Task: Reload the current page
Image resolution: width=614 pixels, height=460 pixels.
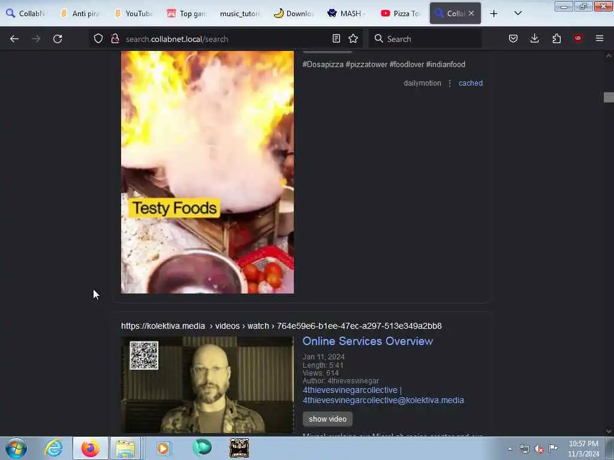Action: point(58,39)
